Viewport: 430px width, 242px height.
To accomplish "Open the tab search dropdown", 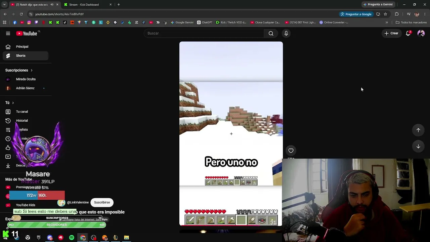I will point(4,5).
